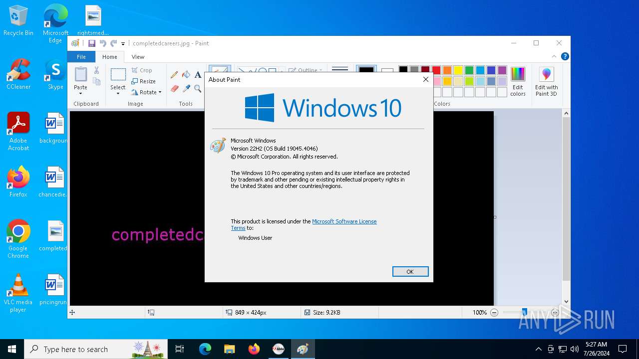Pick the orange color swatch
The height and width of the screenshot is (359, 639).
[447, 70]
